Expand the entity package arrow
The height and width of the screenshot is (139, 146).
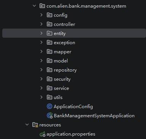42,33
